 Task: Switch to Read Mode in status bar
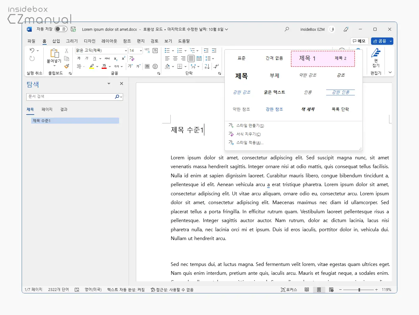pyautogui.click(x=307, y=289)
